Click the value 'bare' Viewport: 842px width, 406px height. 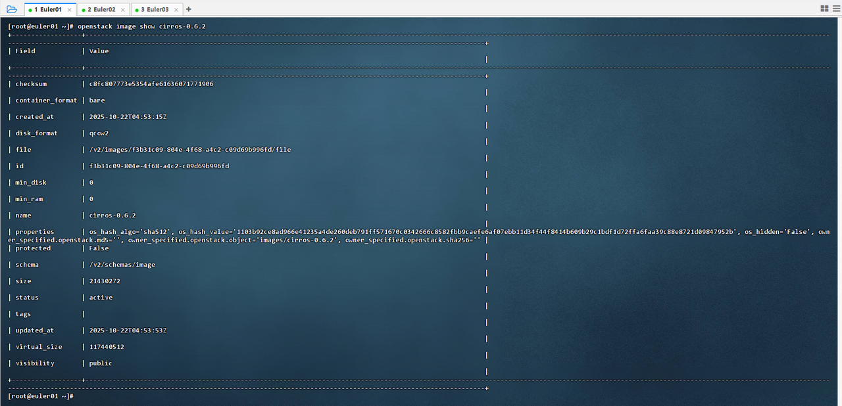(97, 101)
